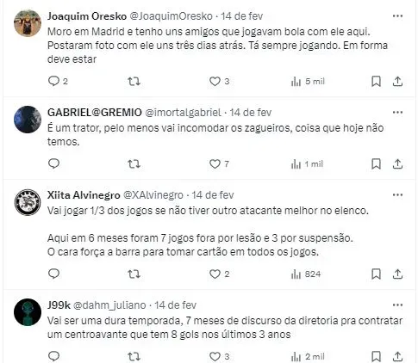Image resolution: width=418 pixels, height=363 pixels.
Task: Reply to Xiita Alvinegro's tweet
Action: pos(53,274)
